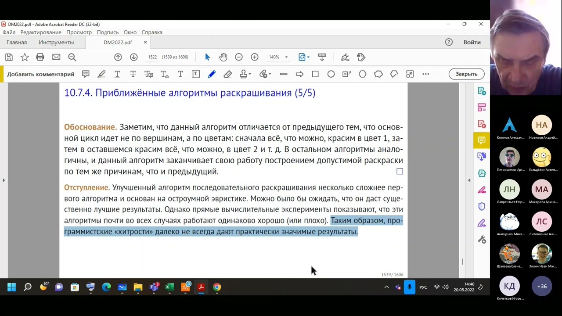Collapse the right tools pane arrow
The width and height of the screenshot is (562, 316).
[469, 180]
